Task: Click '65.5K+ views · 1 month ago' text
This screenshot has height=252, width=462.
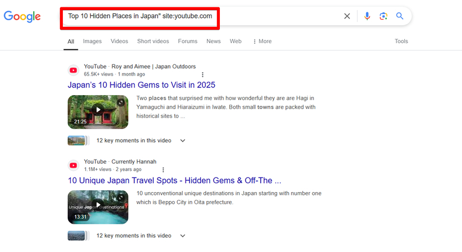Action: pos(114,74)
